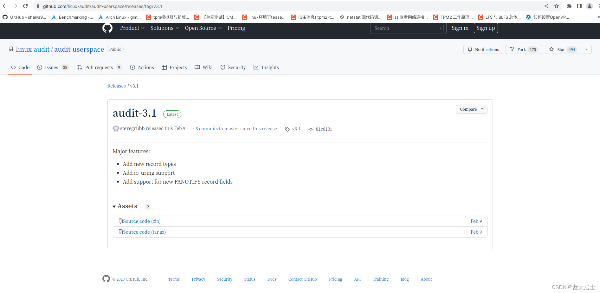Download Source code (zip)

142,221
